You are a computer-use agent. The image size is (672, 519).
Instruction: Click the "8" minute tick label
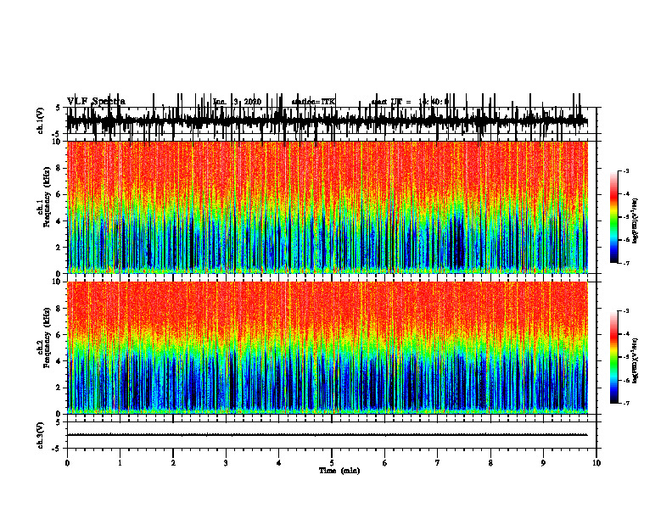click(x=490, y=463)
